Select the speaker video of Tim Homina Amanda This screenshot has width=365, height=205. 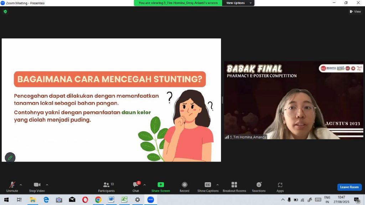[x=293, y=100]
